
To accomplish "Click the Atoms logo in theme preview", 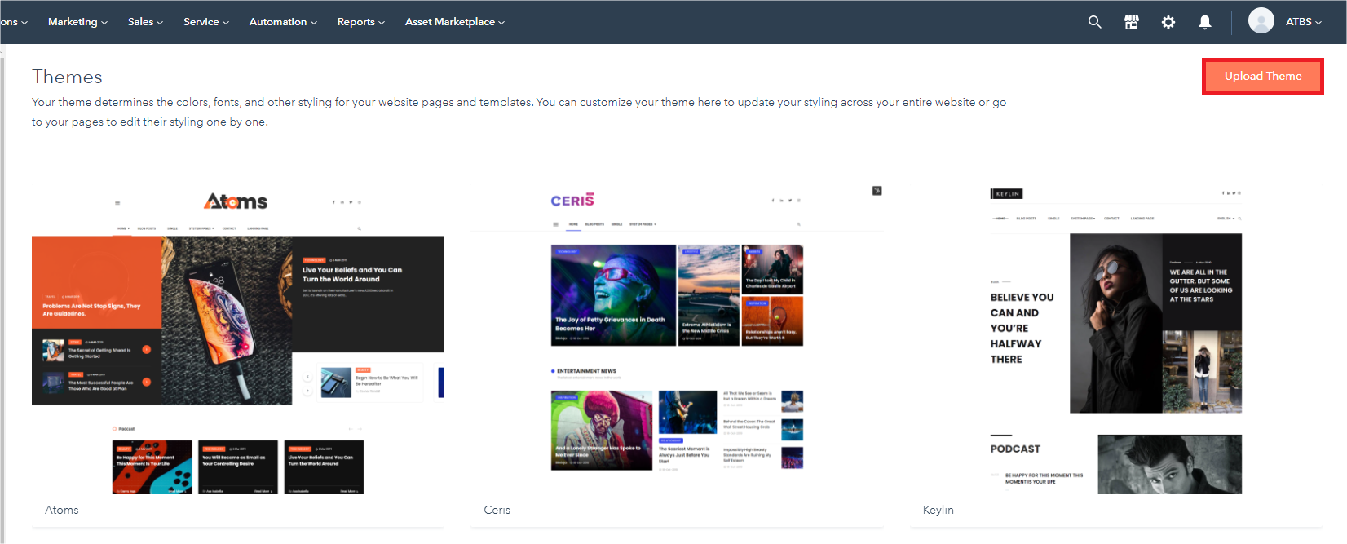I will (x=236, y=201).
